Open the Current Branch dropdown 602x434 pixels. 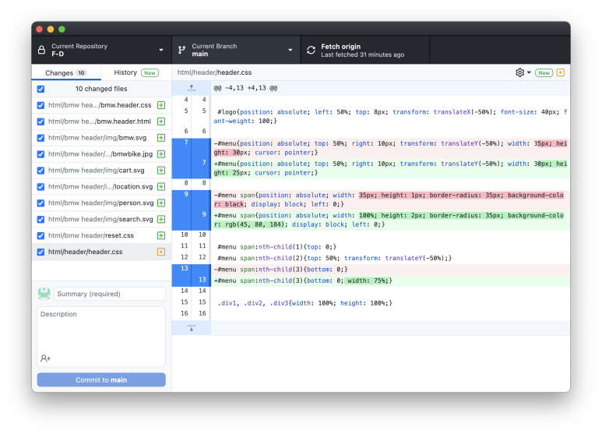tap(236, 50)
